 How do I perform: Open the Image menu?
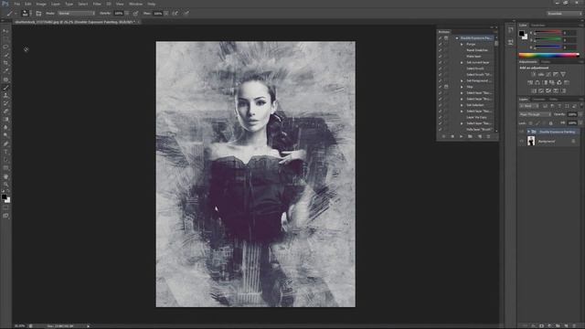[x=41, y=4]
